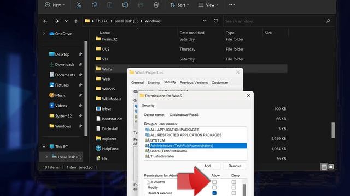Viewport: 350px width, 196px height.
Task: Click the Add... button
Action: (209, 166)
